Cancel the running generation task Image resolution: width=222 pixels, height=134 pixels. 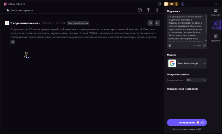pos(150,23)
